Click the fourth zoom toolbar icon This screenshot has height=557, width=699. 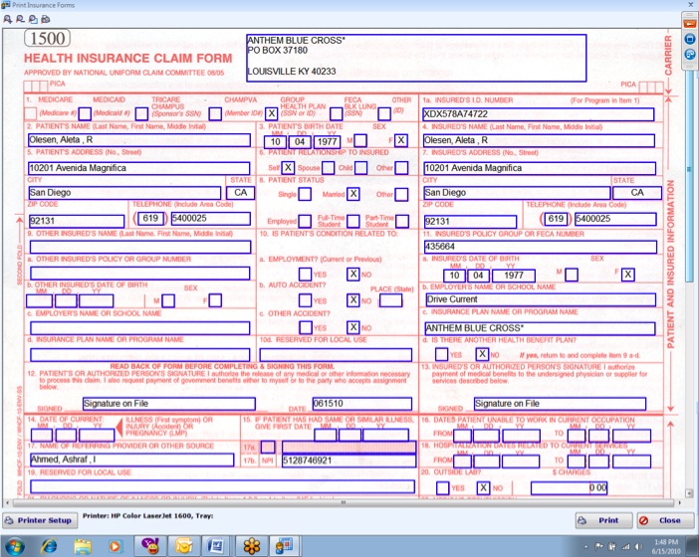tap(46, 19)
